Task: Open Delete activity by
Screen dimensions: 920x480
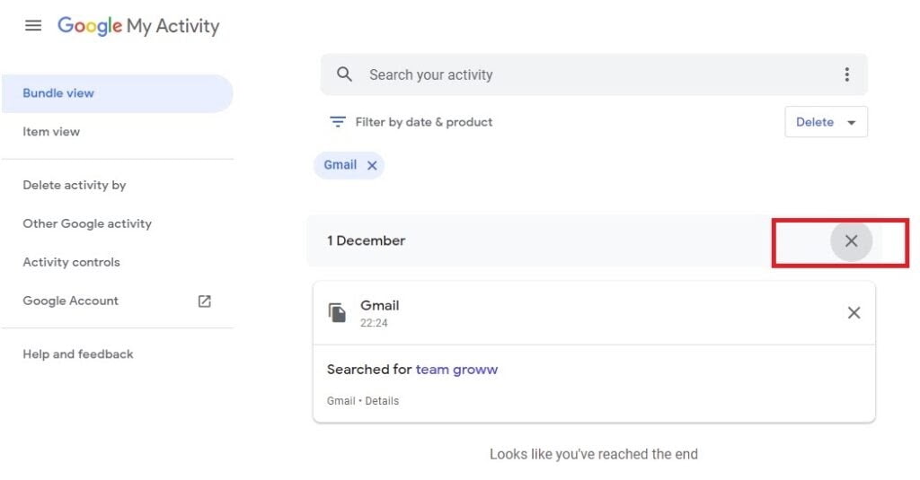Action: [x=75, y=186]
